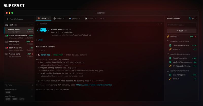Click the 'create parallel branch' workspace status icon
The image size is (203, 106).
(x=7, y=36)
